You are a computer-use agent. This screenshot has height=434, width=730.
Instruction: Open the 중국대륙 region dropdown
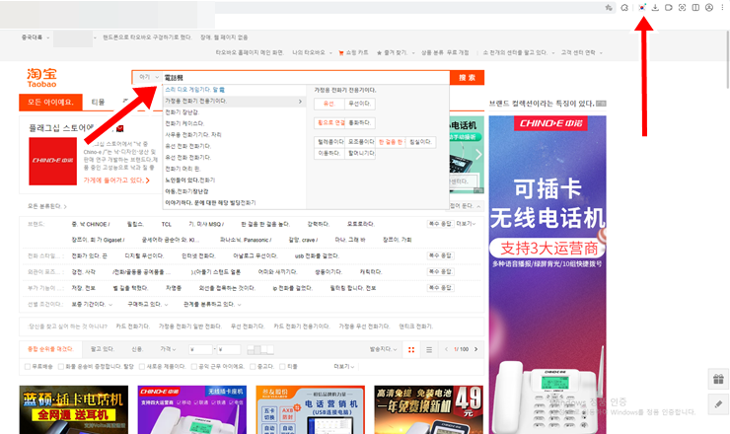(x=35, y=37)
